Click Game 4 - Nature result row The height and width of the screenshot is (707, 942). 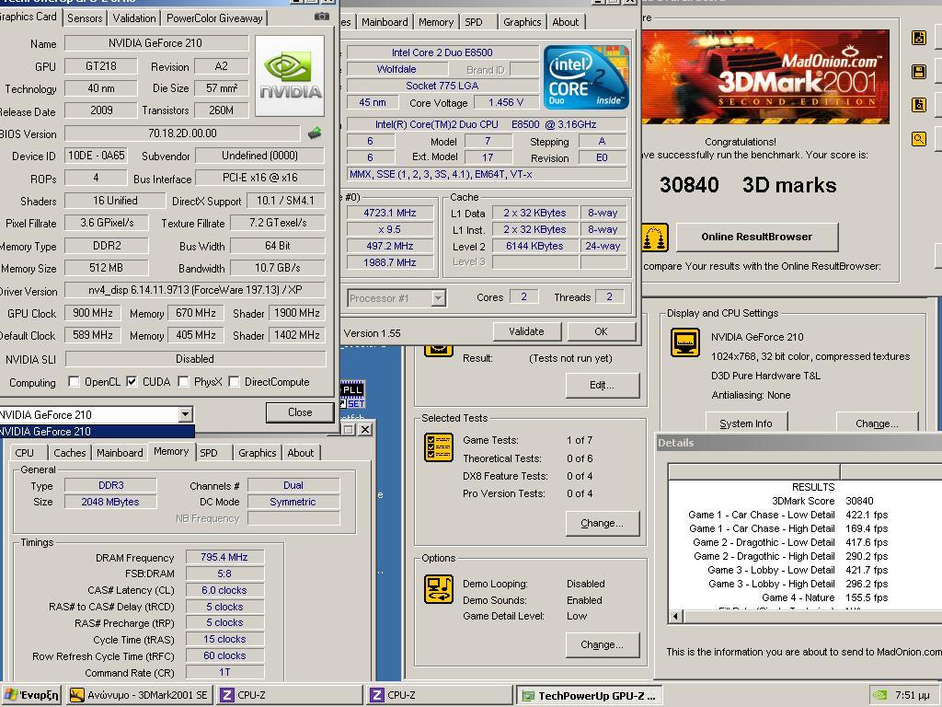[x=805, y=597]
